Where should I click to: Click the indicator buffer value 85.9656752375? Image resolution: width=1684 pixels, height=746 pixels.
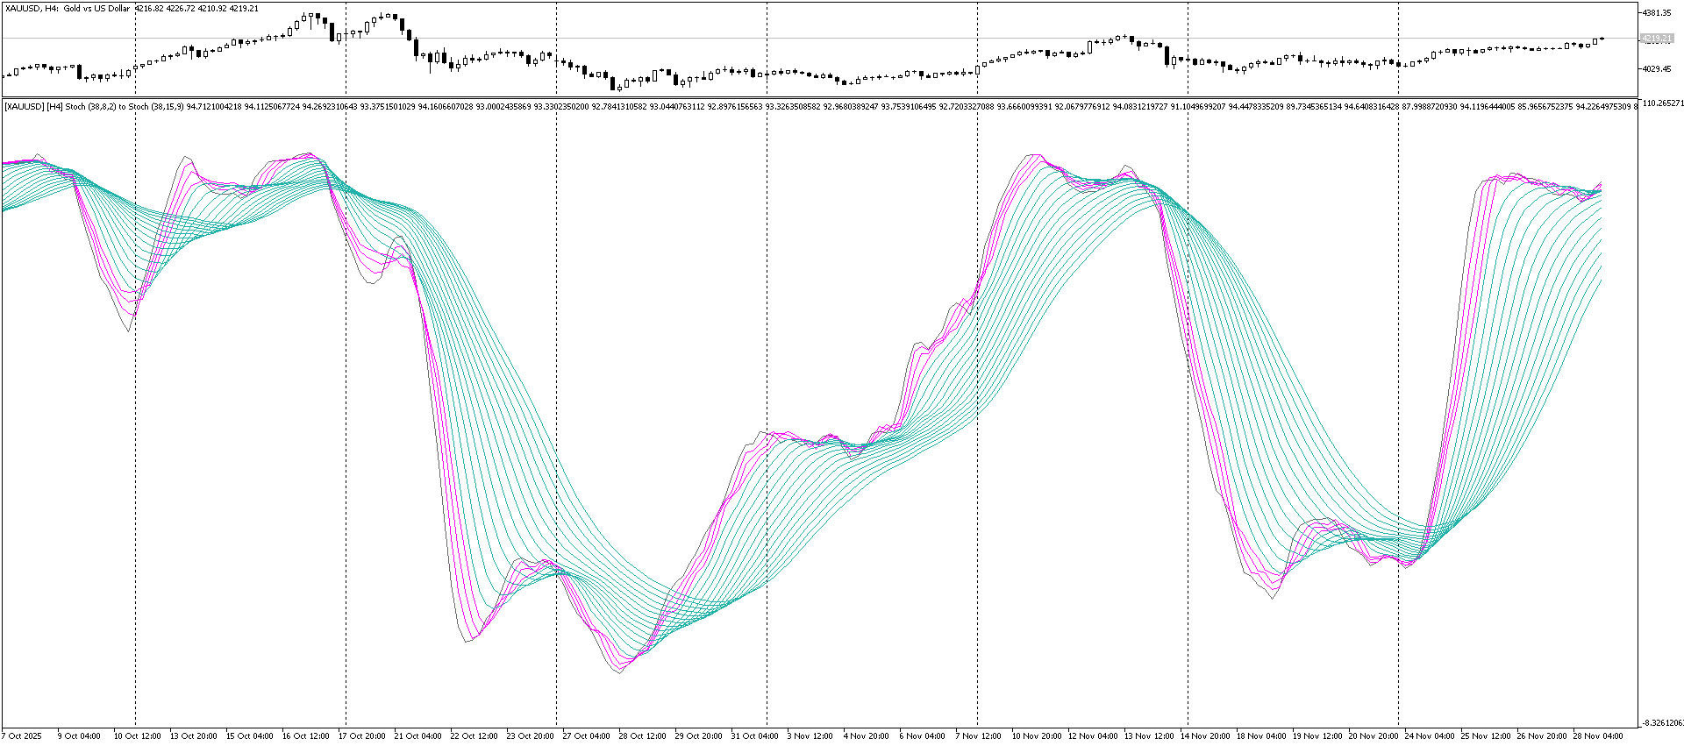1545,107
